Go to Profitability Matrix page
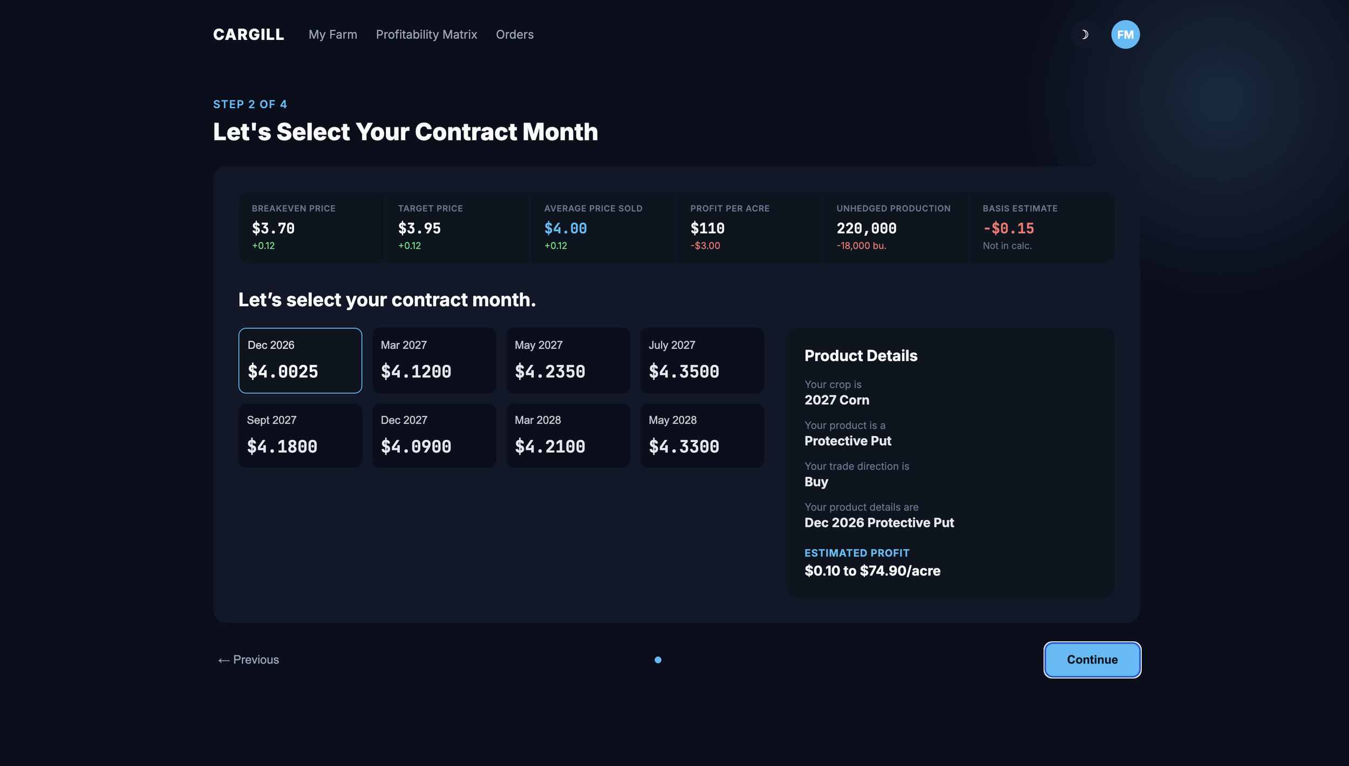1349x766 pixels. [426, 35]
